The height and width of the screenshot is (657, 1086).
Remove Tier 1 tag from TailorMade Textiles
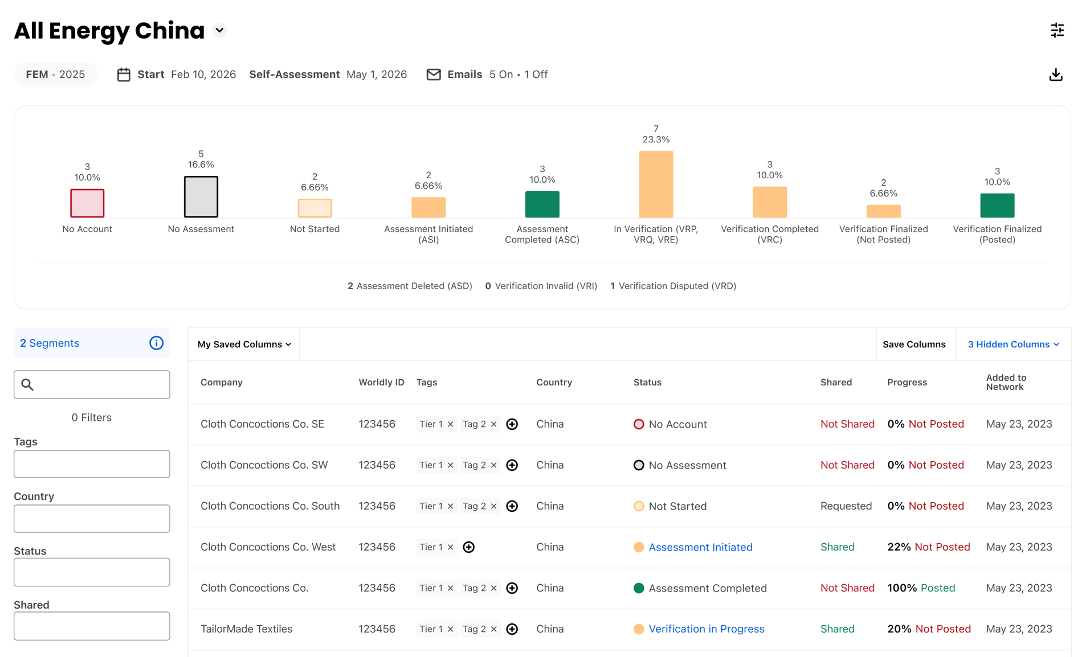pos(450,629)
